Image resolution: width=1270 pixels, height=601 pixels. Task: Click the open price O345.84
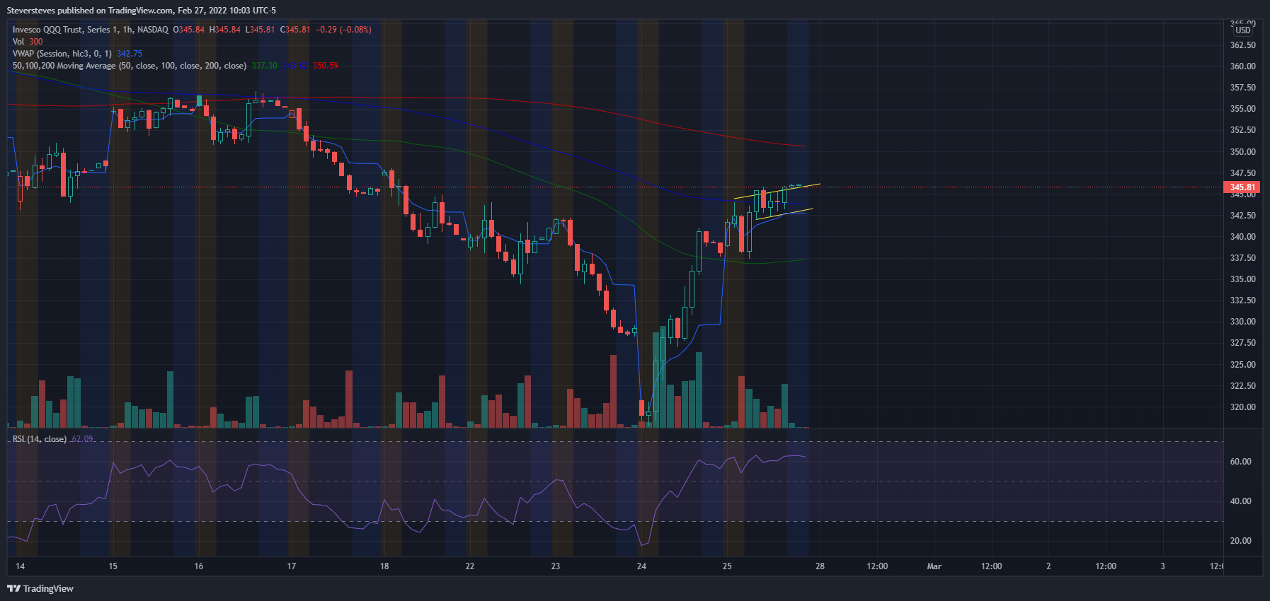coord(189,30)
